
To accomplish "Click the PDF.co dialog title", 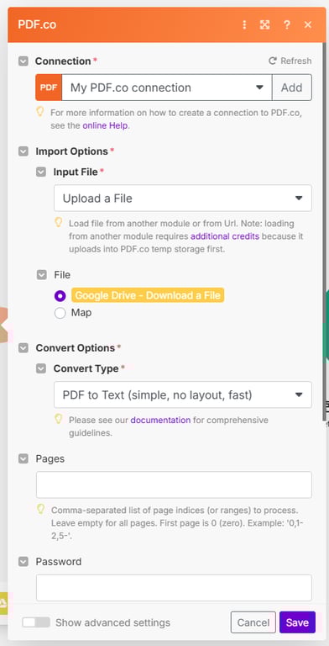I will coord(37,24).
